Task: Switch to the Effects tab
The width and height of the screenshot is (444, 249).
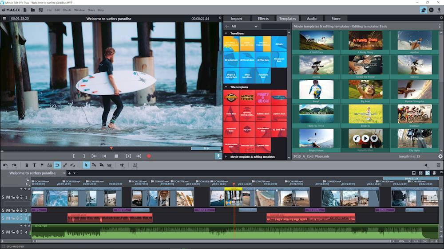Action: click(263, 19)
